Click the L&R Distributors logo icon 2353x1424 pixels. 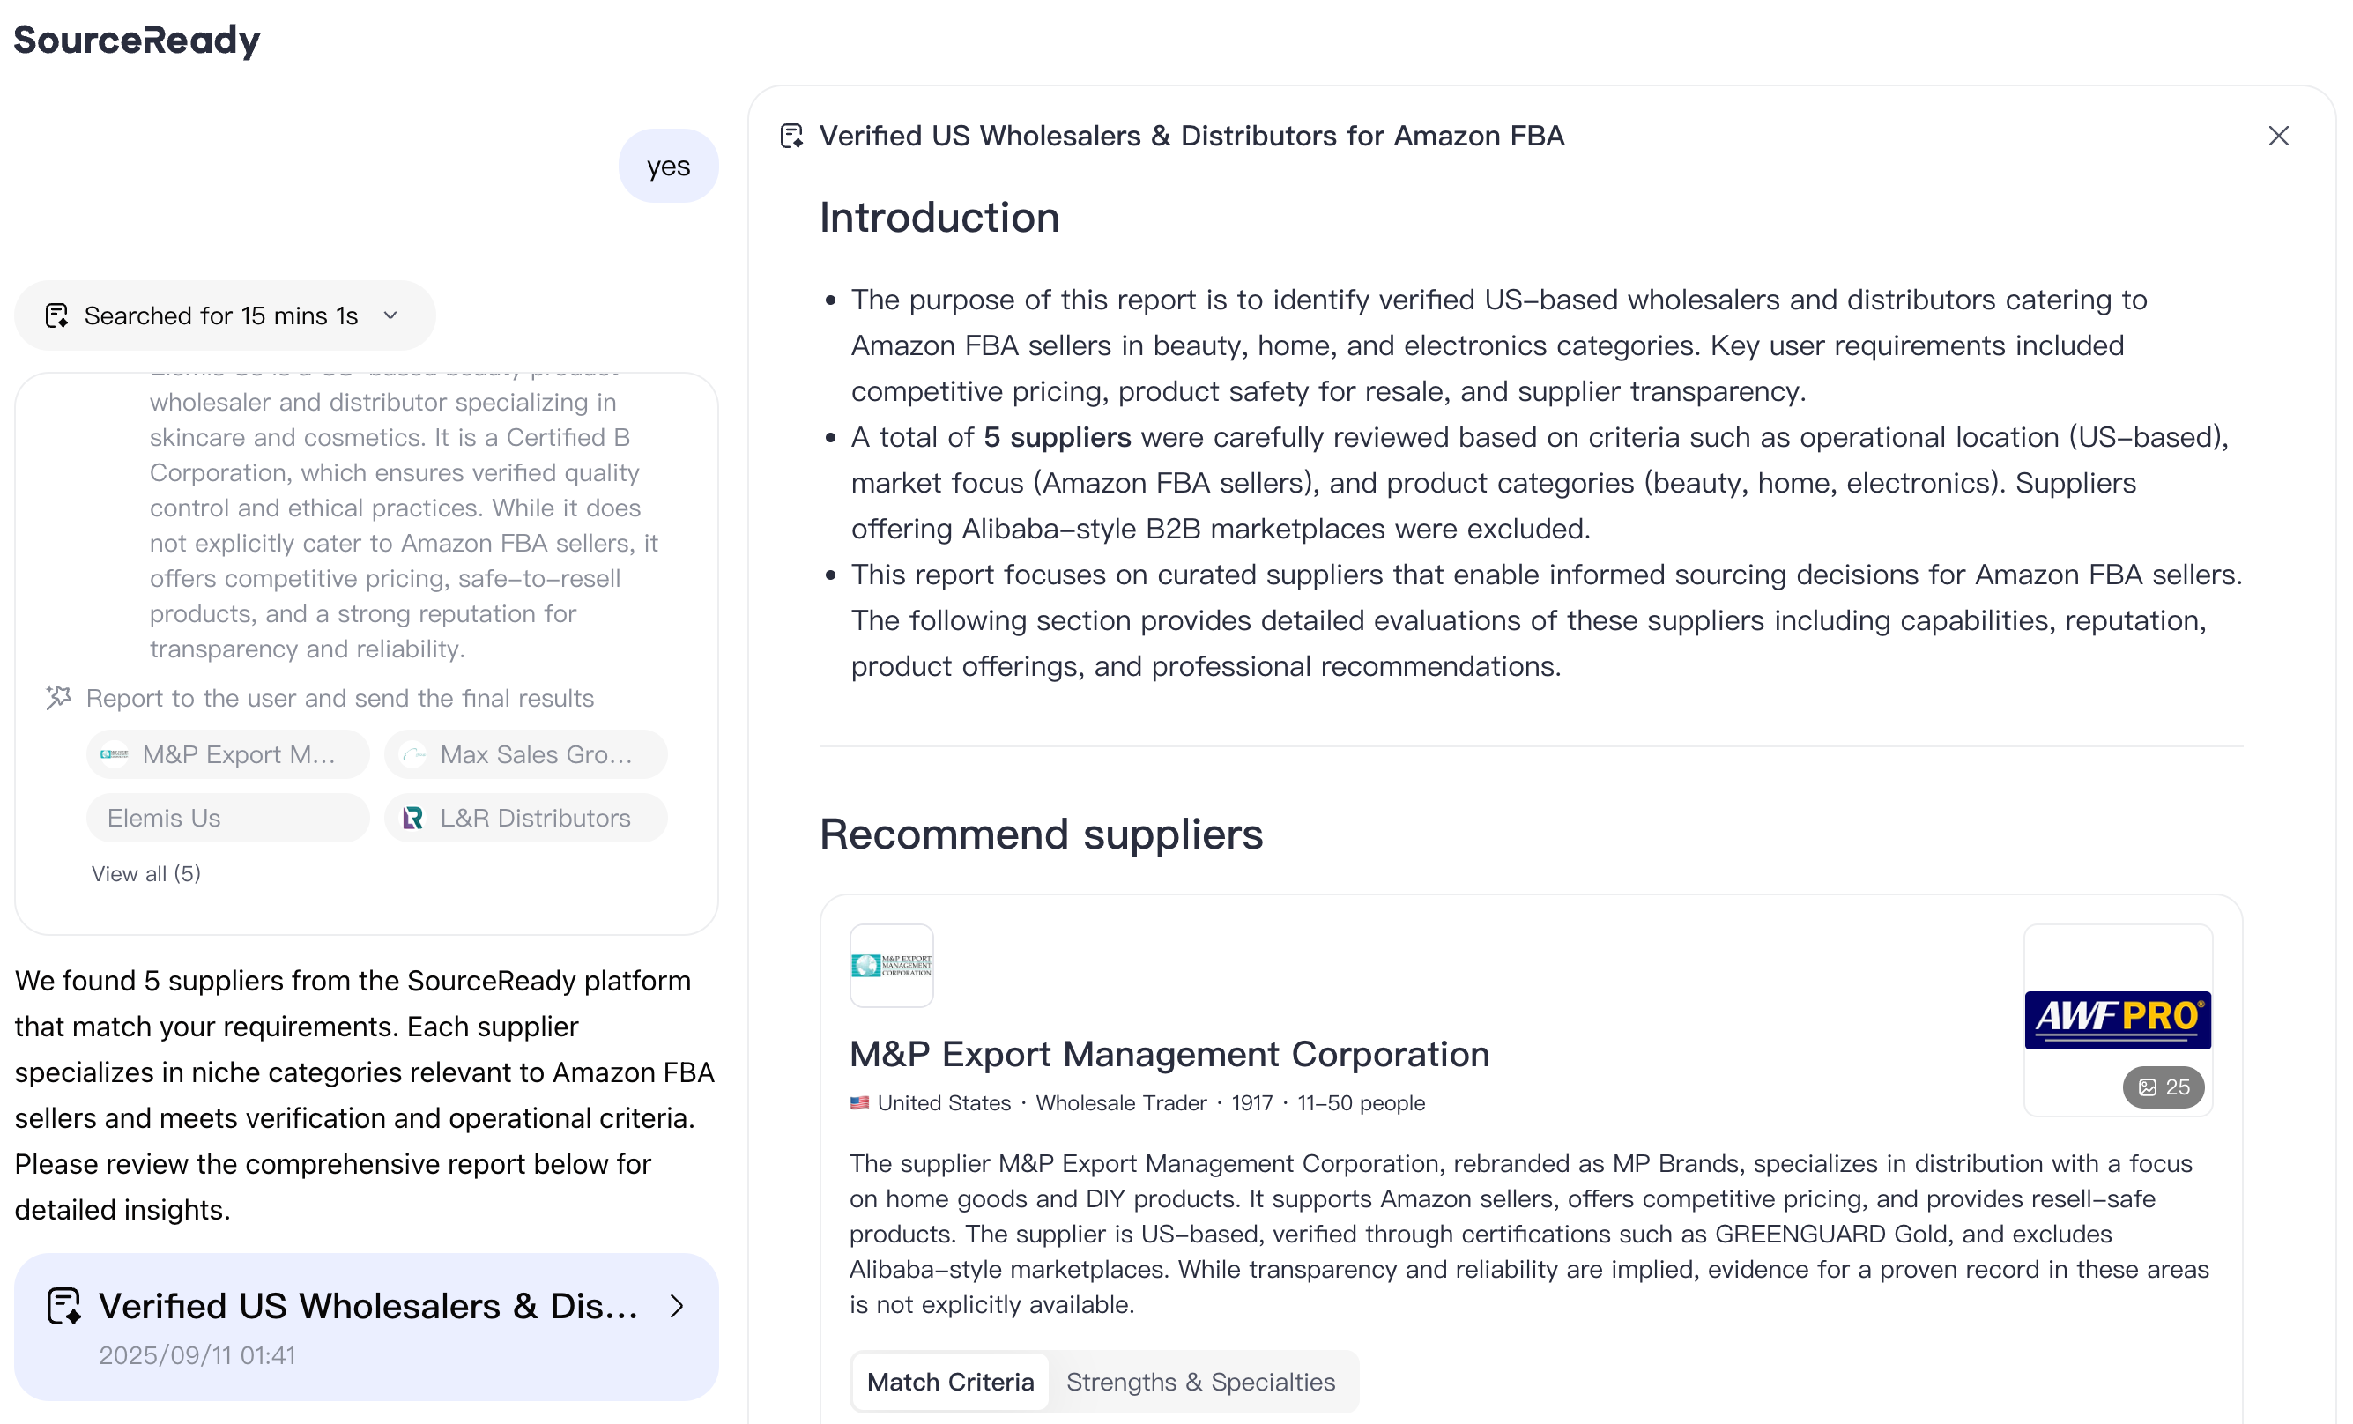tap(412, 818)
